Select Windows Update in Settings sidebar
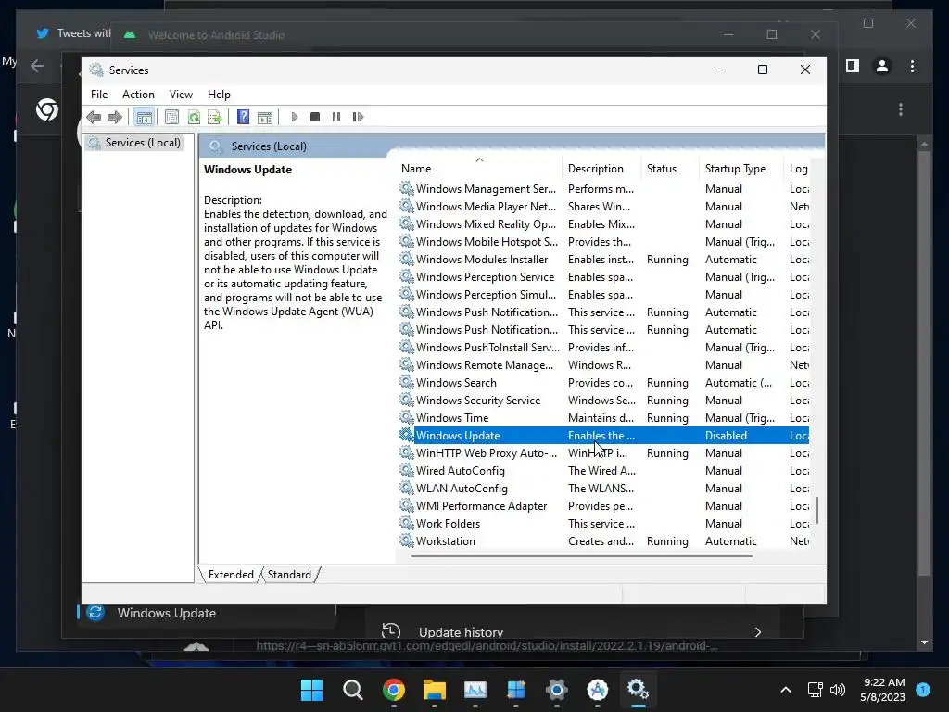This screenshot has height=712, width=949. [x=206, y=613]
